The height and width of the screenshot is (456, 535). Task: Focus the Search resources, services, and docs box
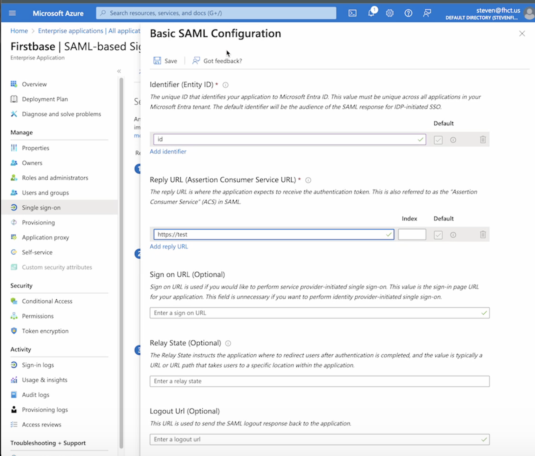pos(216,13)
